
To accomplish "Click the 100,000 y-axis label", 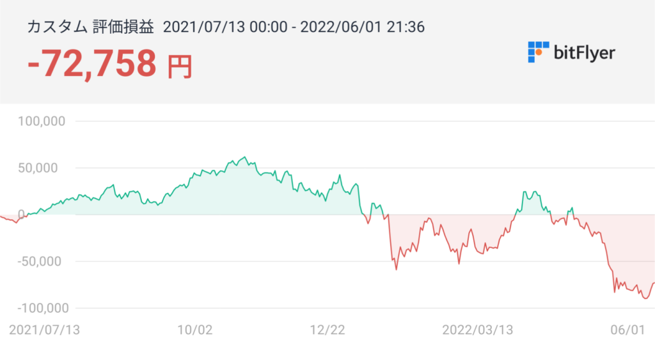I will click(44, 121).
